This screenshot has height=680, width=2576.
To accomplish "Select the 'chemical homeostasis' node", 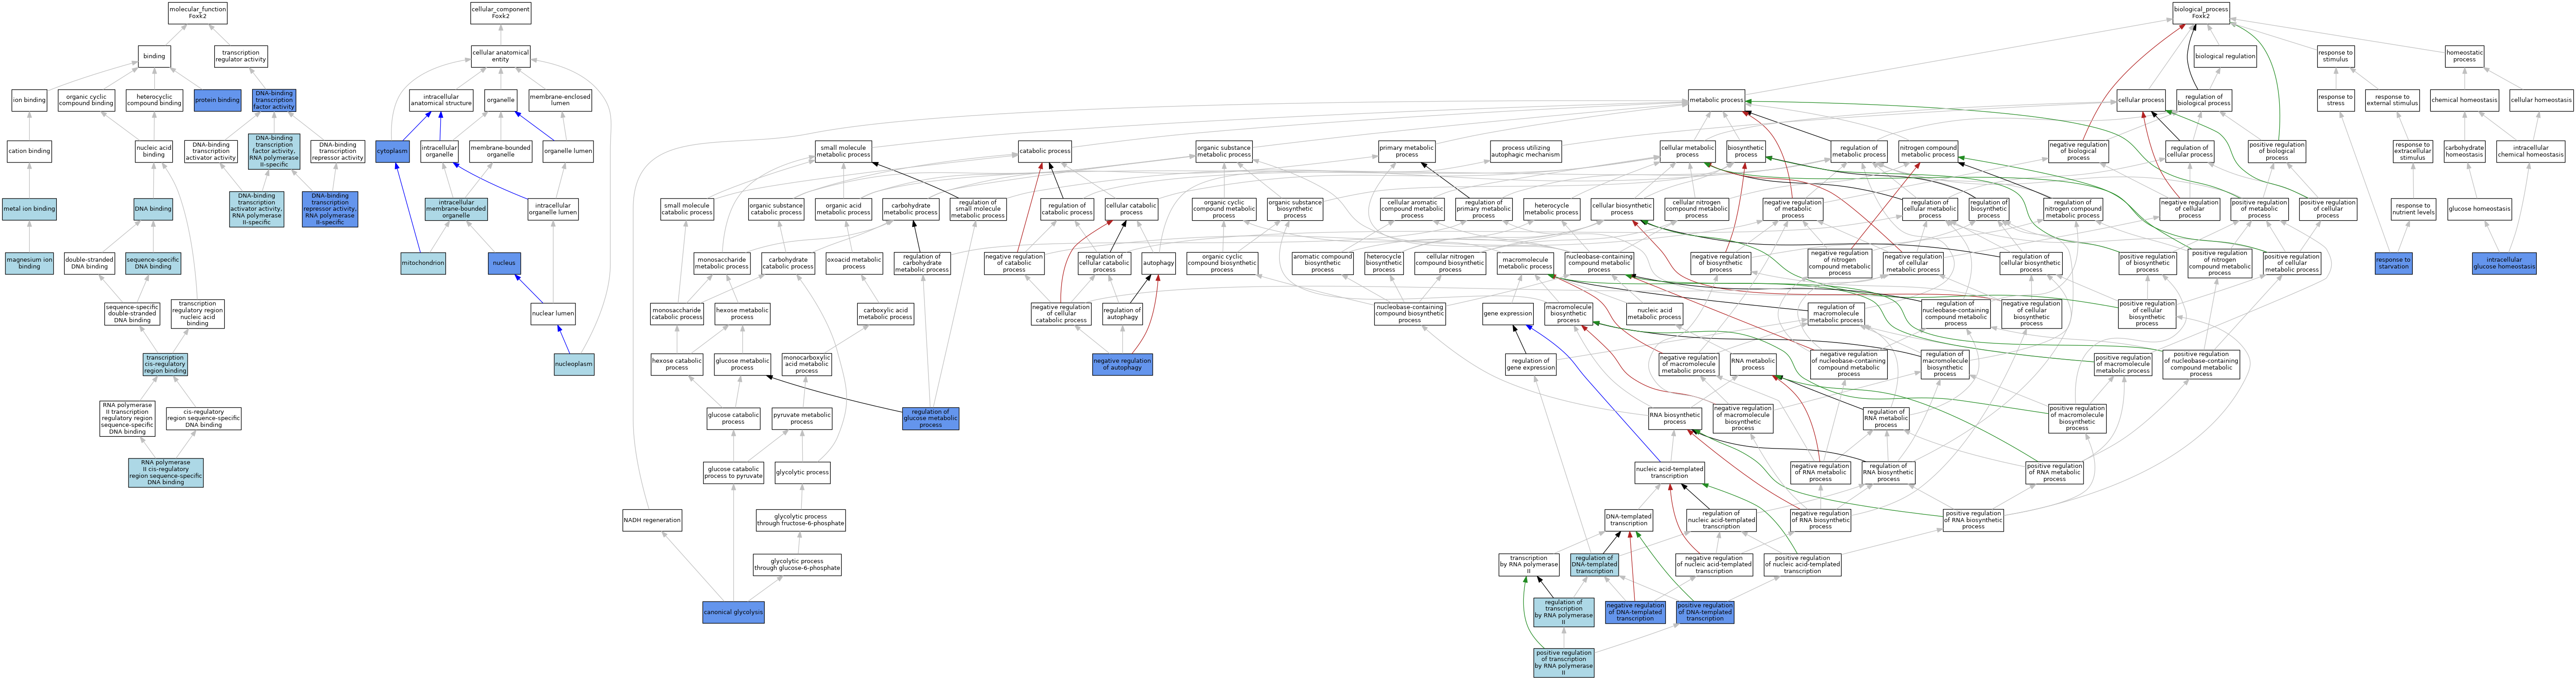I will tap(2464, 100).
